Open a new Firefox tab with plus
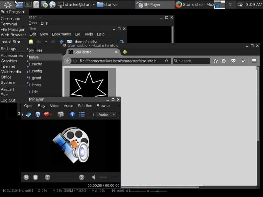263x197 pixels. point(125,52)
